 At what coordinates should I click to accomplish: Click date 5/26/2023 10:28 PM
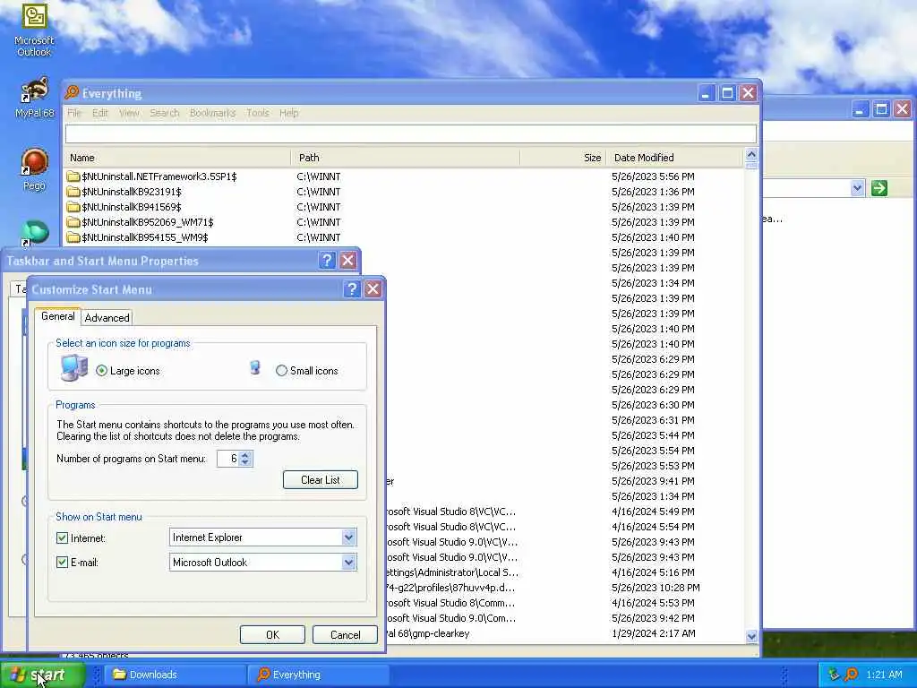pos(656,588)
